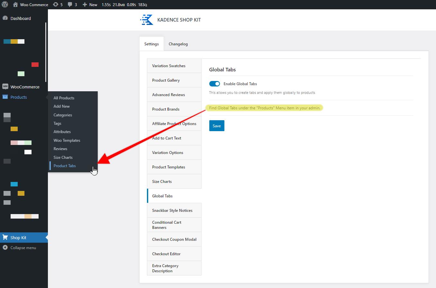Select Product Tabs in the Products submenu
Image resolution: width=436 pixels, height=288 pixels.
pyautogui.click(x=65, y=166)
